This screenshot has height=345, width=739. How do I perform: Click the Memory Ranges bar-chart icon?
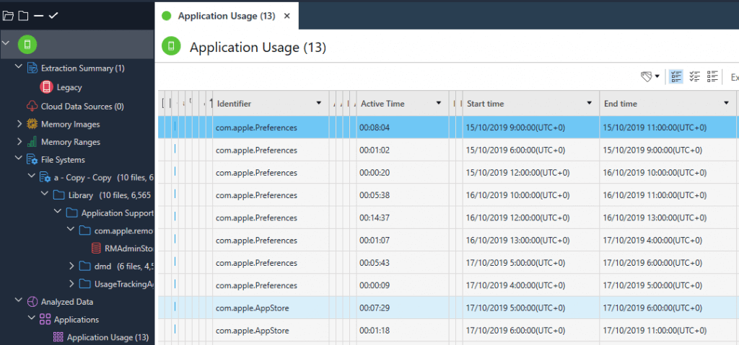click(x=32, y=142)
